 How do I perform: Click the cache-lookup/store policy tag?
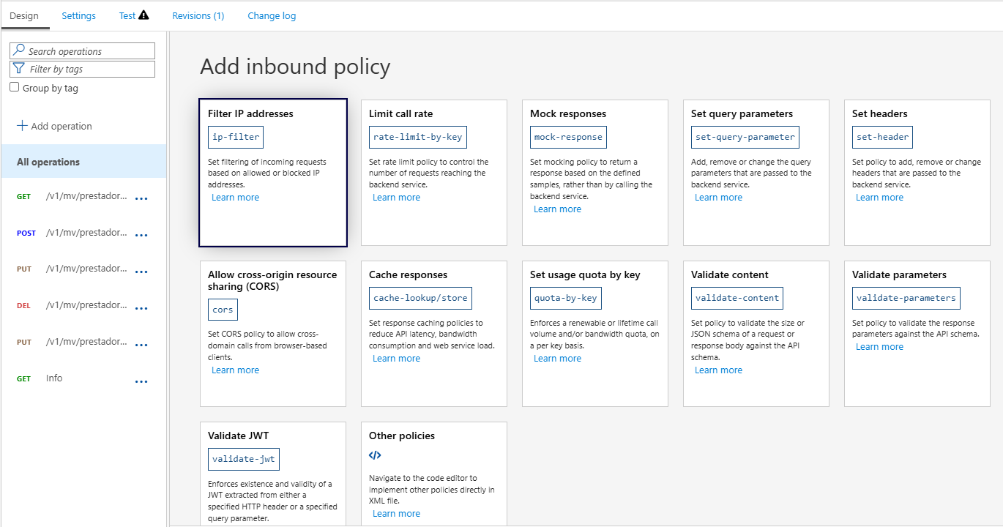pos(421,298)
